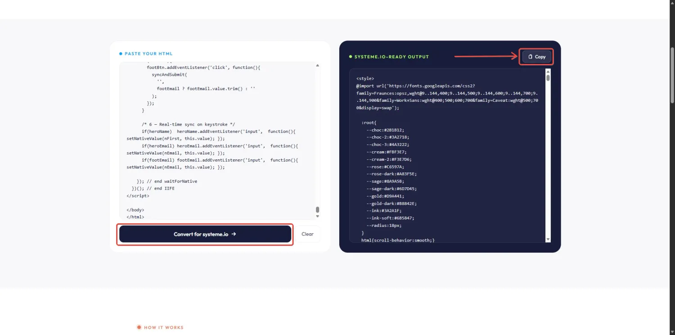Click the "<style>" line in output
Screen dimensions: 675x335
point(365,78)
